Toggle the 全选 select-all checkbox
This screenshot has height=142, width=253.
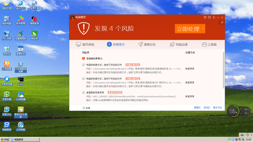pos(84,108)
